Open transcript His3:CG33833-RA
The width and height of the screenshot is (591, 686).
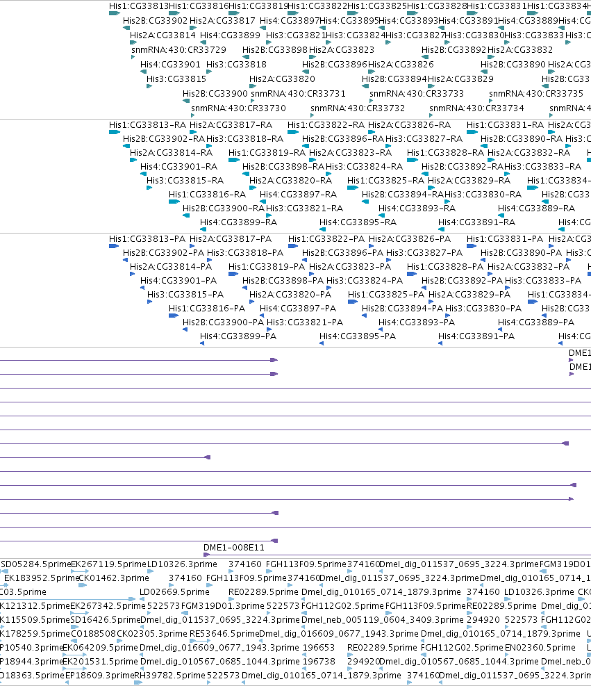pos(543,167)
